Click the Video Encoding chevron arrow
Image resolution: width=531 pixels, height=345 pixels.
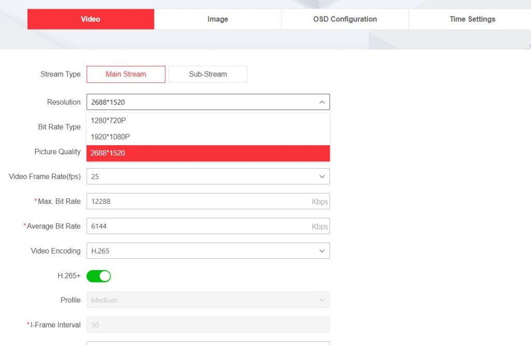coord(322,251)
